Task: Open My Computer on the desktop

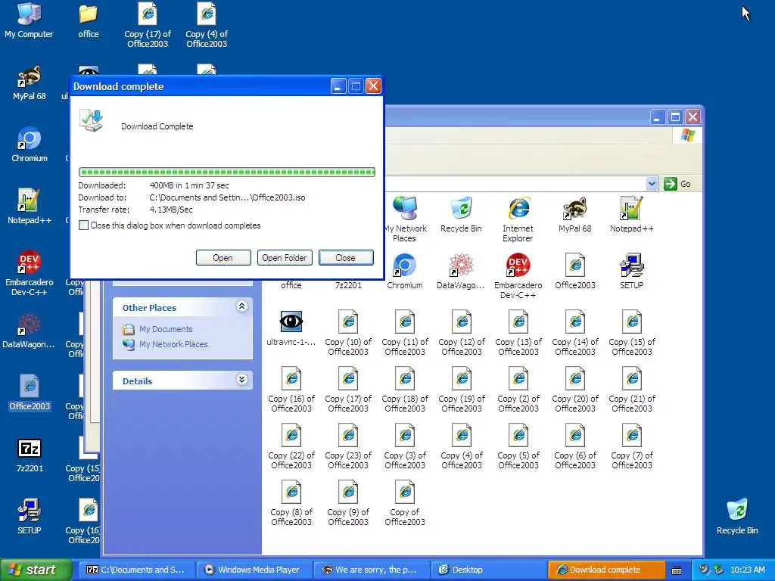Action: [29, 20]
